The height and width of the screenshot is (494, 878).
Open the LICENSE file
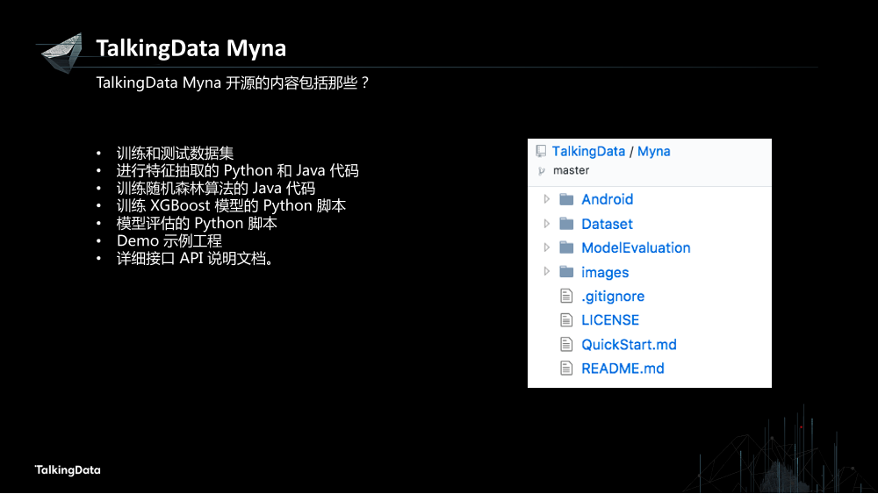tap(610, 320)
